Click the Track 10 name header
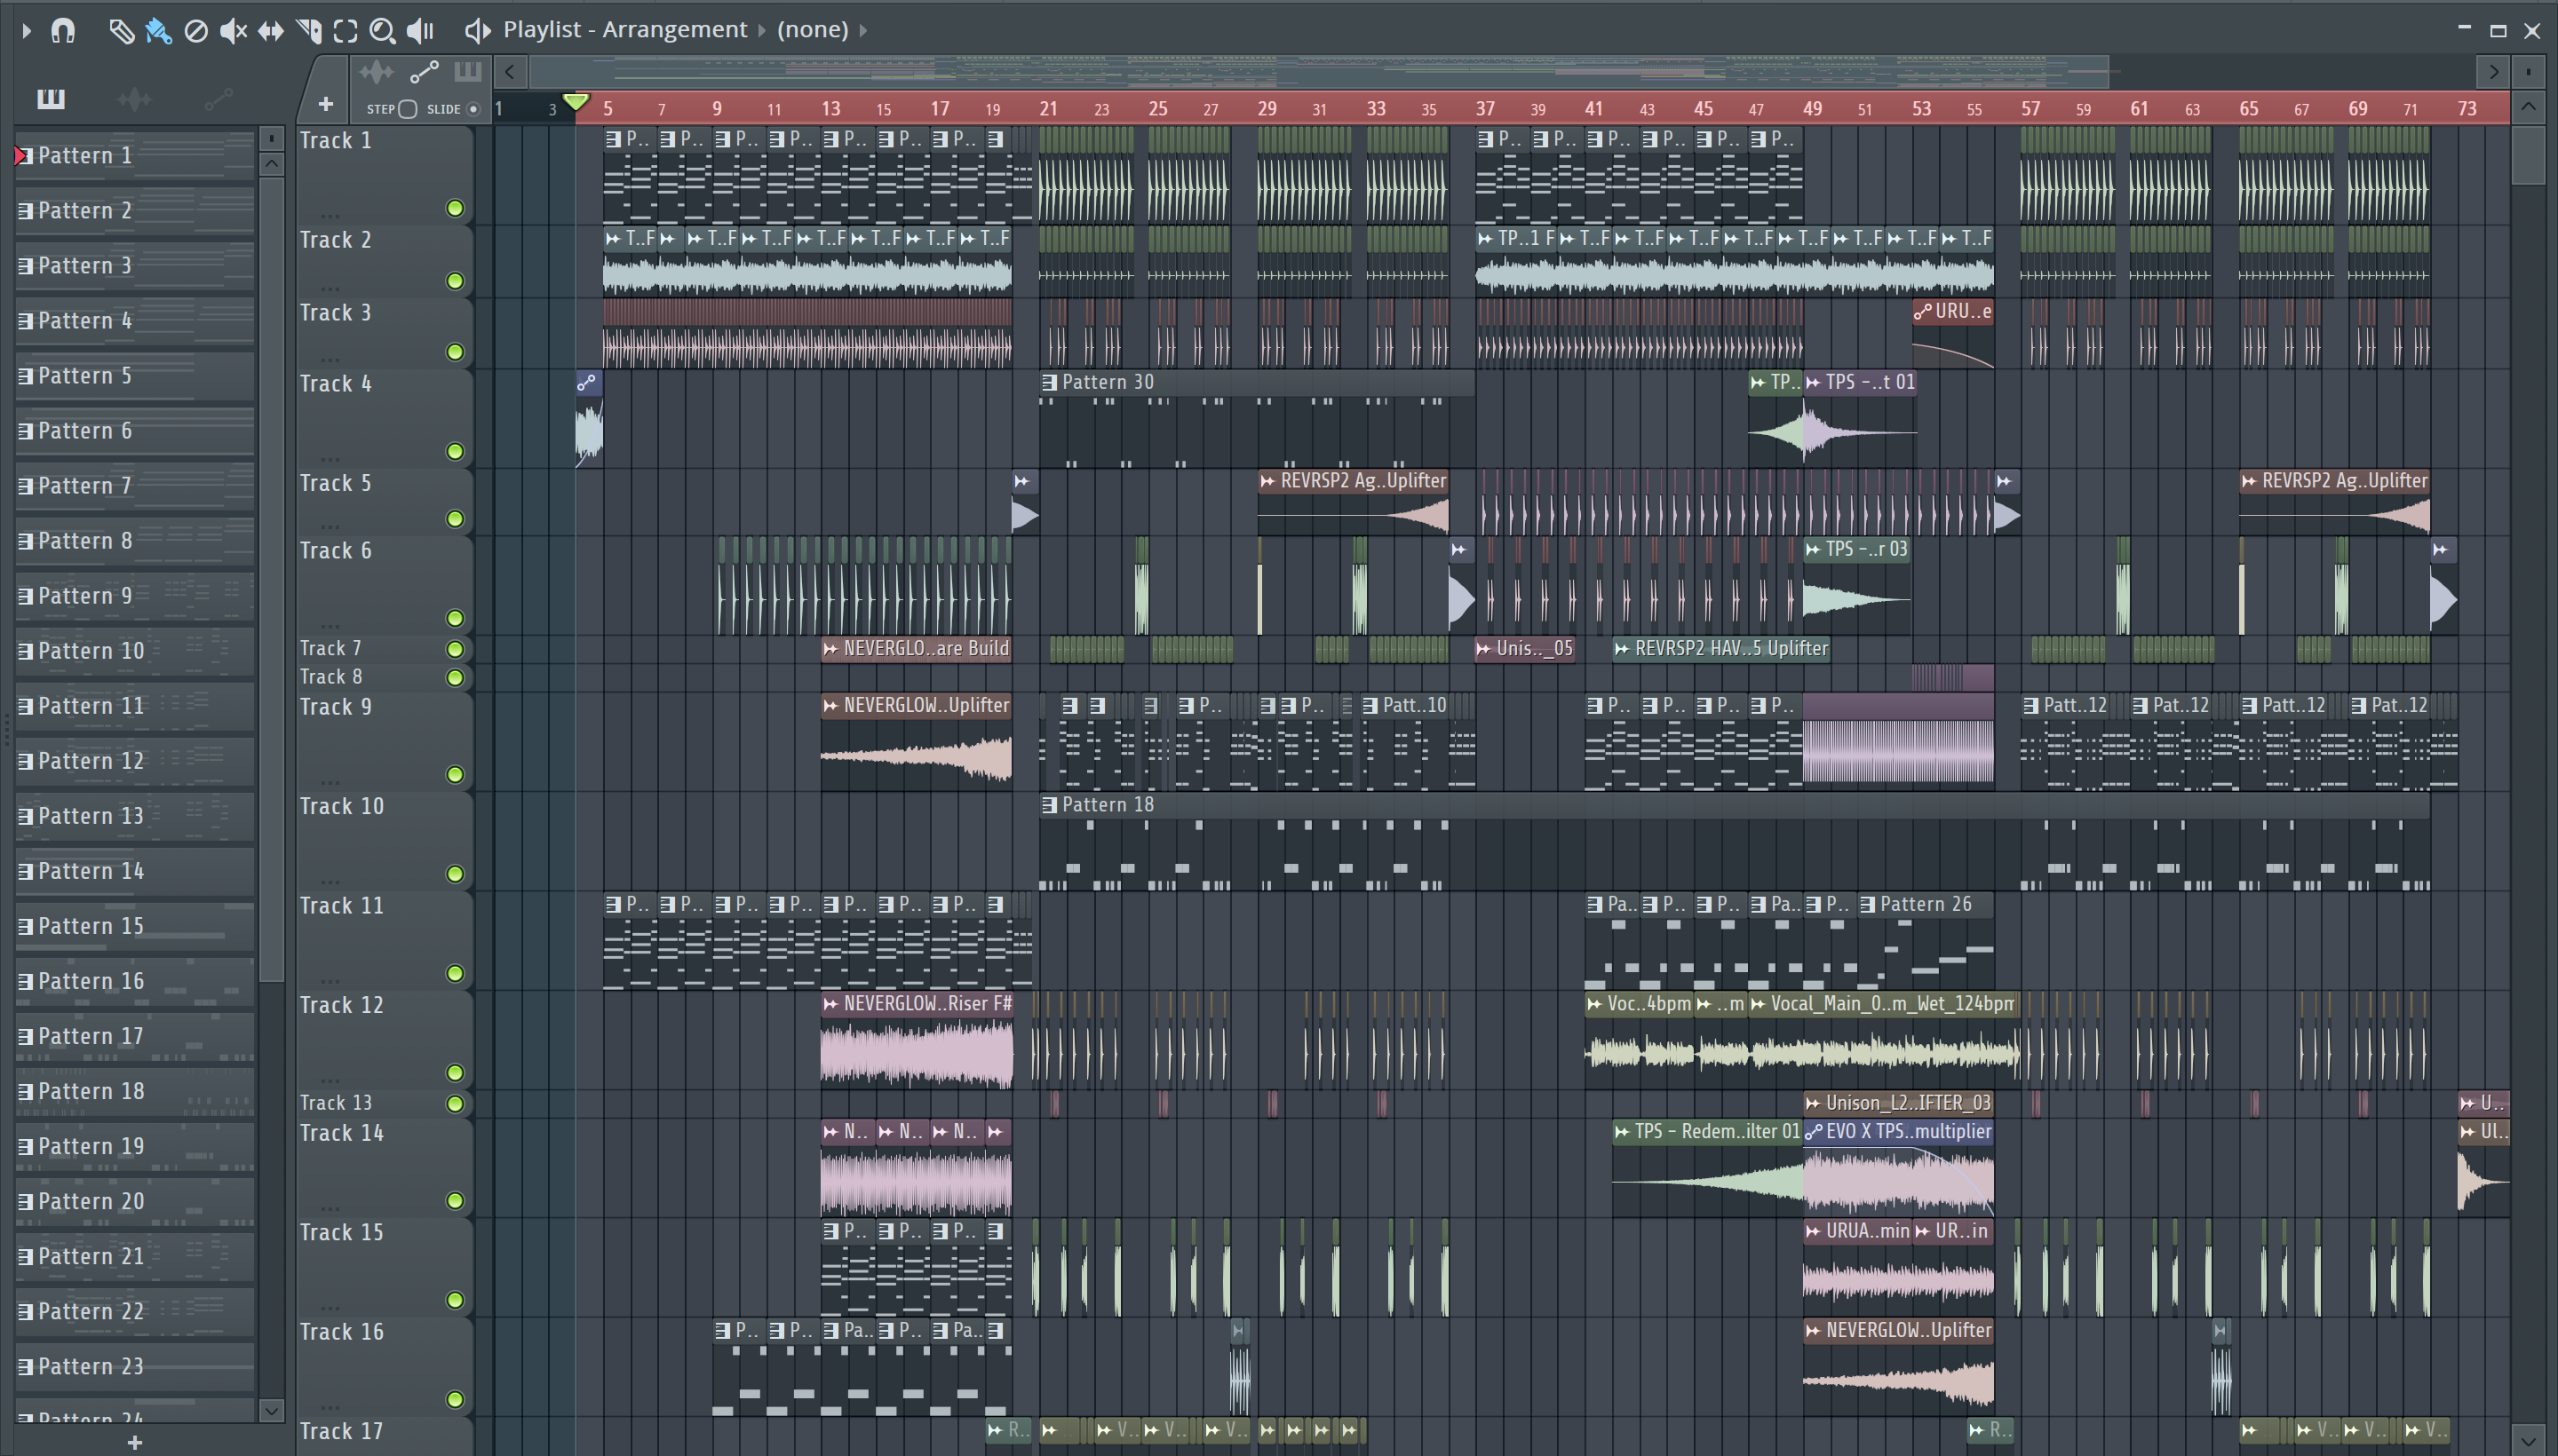 (x=342, y=807)
